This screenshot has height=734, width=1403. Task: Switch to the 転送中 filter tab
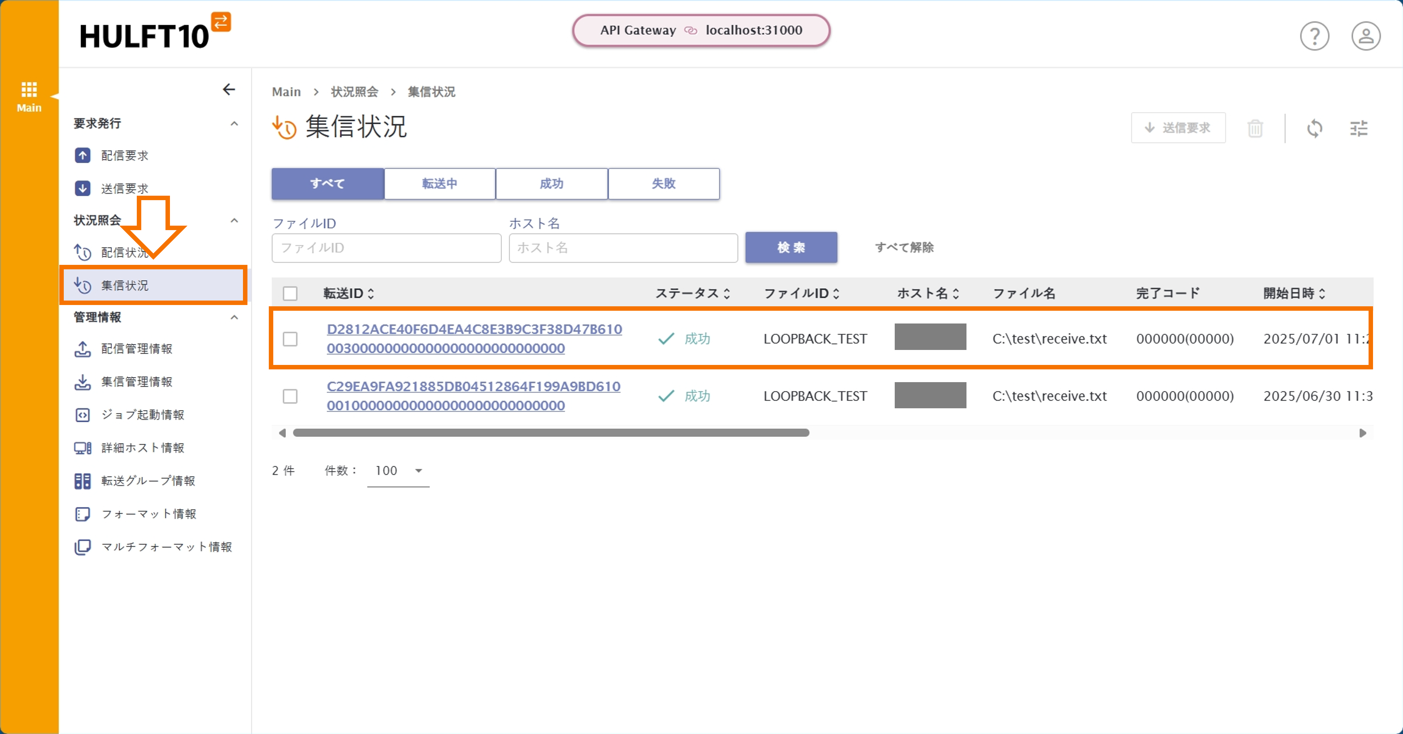pos(439,184)
